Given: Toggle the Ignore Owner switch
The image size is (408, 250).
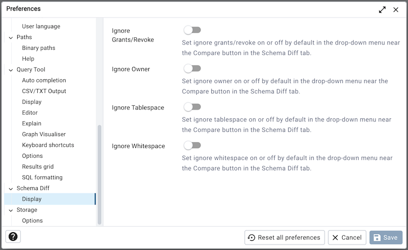Looking at the screenshot, I should pyautogui.click(x=192, y=68).
